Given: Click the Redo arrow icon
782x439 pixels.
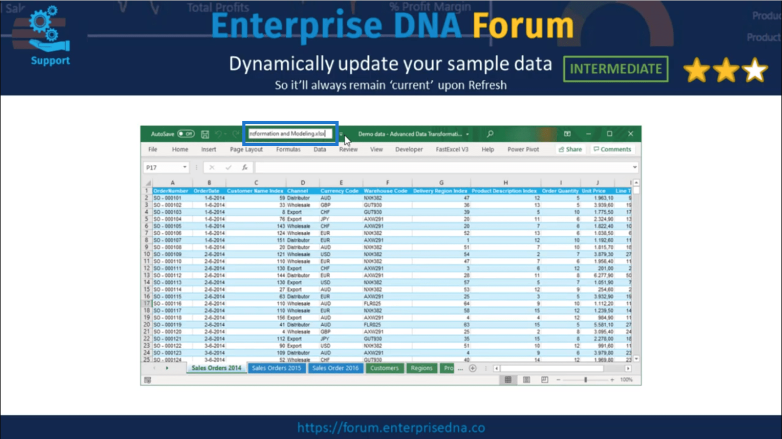Looking at the screenshot, I should point(236,134).
